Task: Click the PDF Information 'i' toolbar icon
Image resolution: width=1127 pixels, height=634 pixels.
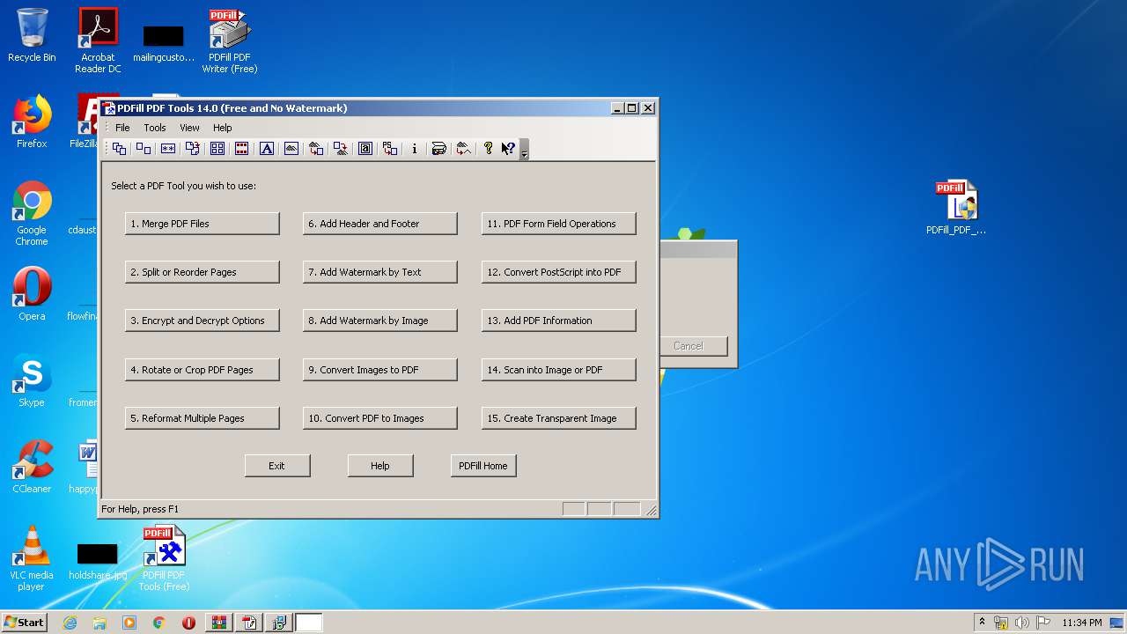Action: (415, 149)
